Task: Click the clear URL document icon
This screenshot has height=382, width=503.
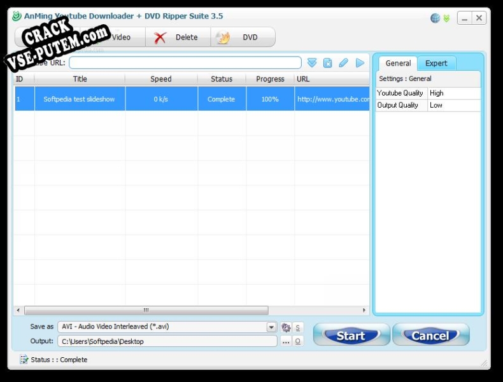Action: pos(327,63)
